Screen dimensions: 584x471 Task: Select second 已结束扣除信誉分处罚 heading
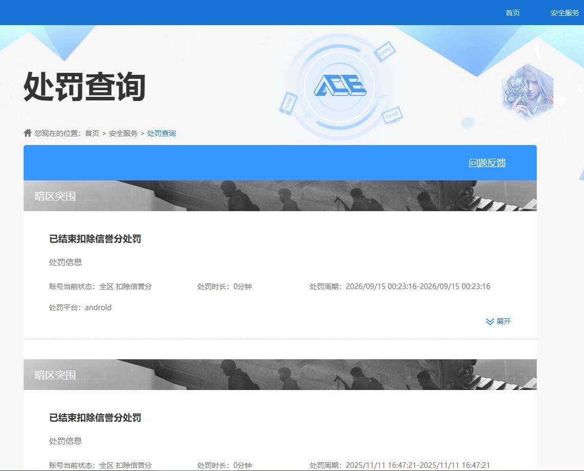pyautogui.click(x=95, y=418)
